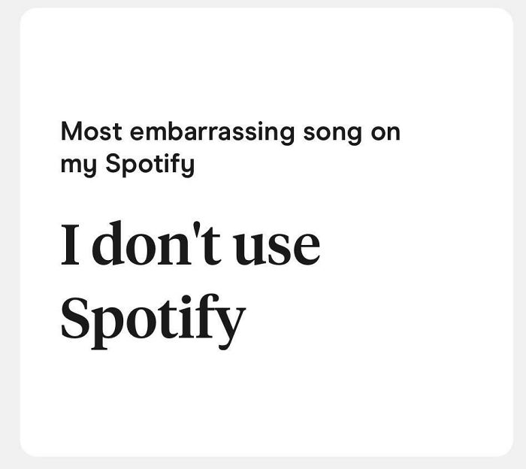
Task: Tap the "I don't use" answer line
Action: coord(190,245)
